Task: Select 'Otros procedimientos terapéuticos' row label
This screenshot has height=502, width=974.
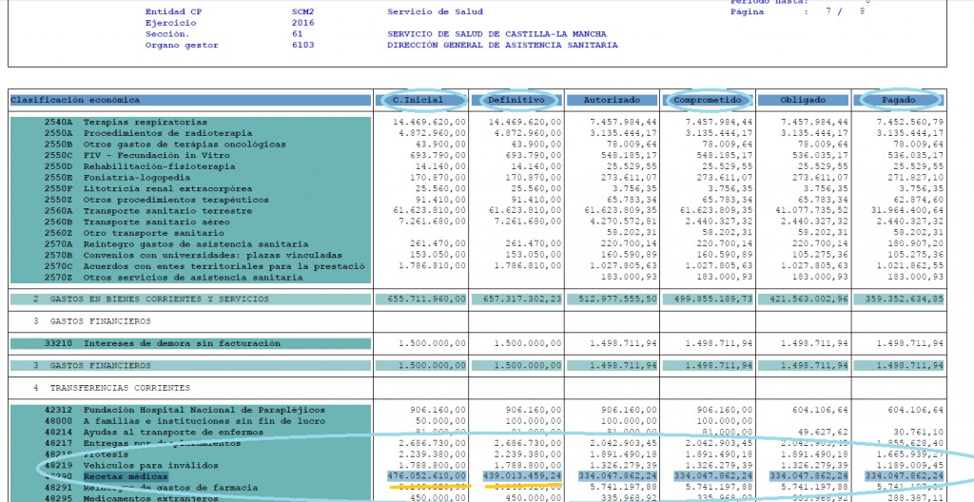Action: 176,200
